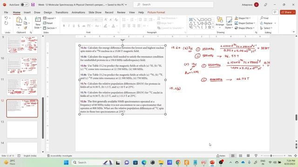Click the Numbering list icon
This screenshot has width=298, height=167.
pos(132,19)
